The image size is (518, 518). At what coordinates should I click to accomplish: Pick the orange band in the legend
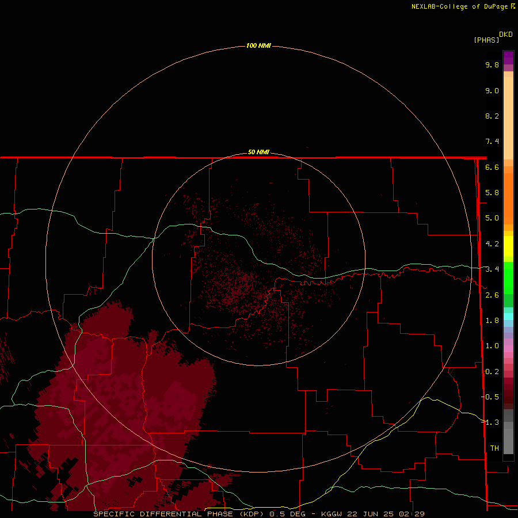pos(508,199)
